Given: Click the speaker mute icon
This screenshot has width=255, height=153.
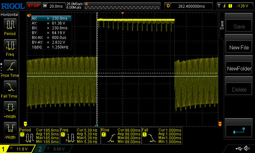Looking at the screenshot, I should coord(247,149).
